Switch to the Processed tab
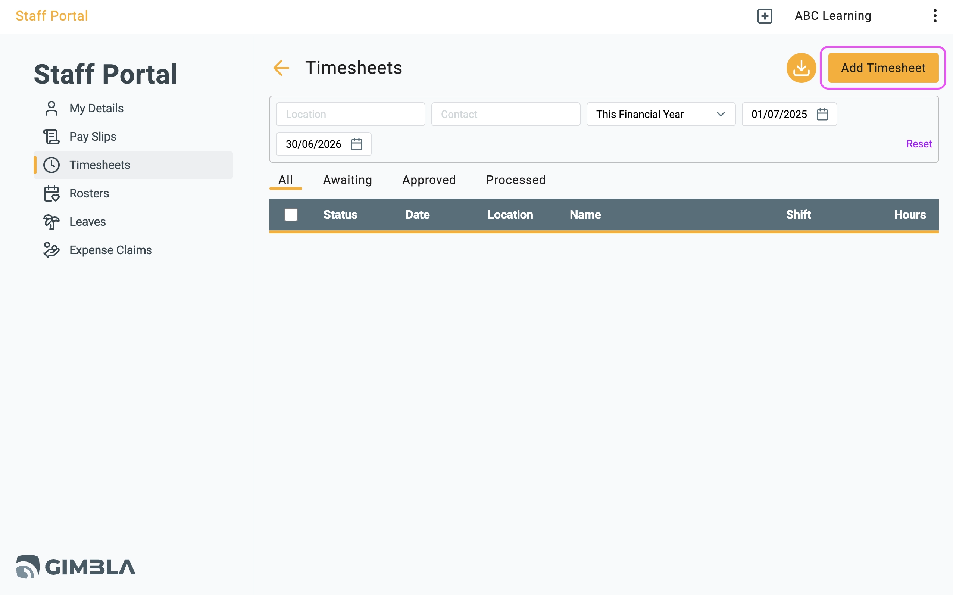Viewport: 953px width, 595px height. point(516,180)
